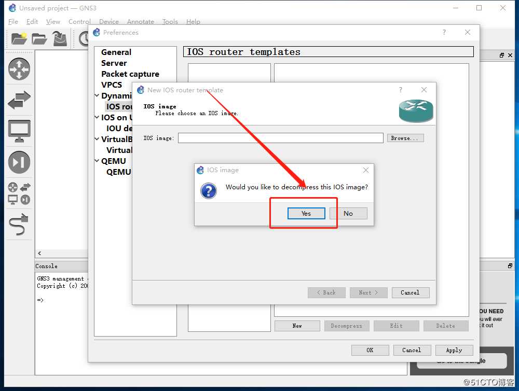Viewport: 519px width, 391px height.
Task: Click Cancel in the Preferences window
Action: pyautogui.click(x=412, y=350)
